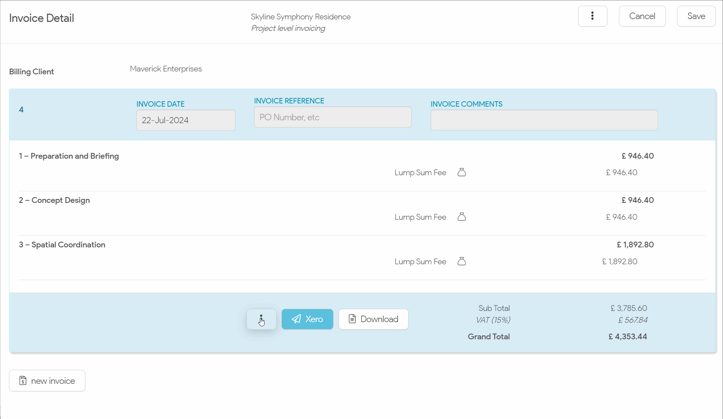This screenshot has width=723, height=419.
Task: Click the paper plane icon on Xero button
Action: click(x=296, y=319)
